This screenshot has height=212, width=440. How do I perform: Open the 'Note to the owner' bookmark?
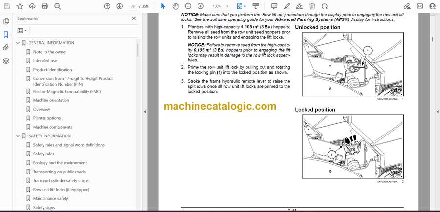point(50,52)
